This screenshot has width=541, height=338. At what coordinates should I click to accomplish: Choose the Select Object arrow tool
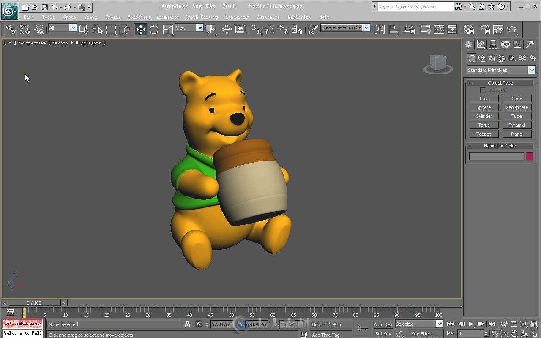tap(84, 29)
